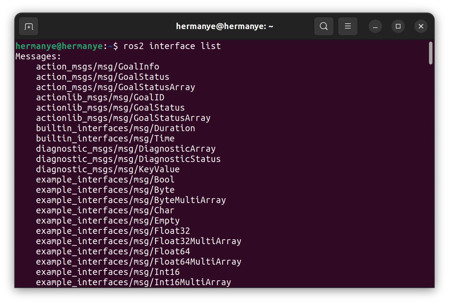Viewport: 449px width, 304px height.
Task: Click line actionlib_msgs/msg/GoalStatus
Action: pos(110,108)
